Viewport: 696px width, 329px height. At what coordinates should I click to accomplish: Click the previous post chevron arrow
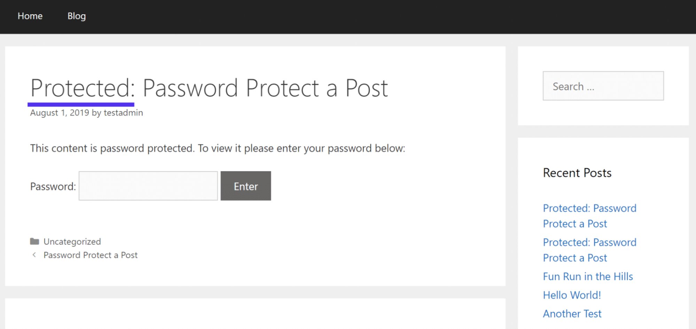pyautogui.click(x=34, y=255)
